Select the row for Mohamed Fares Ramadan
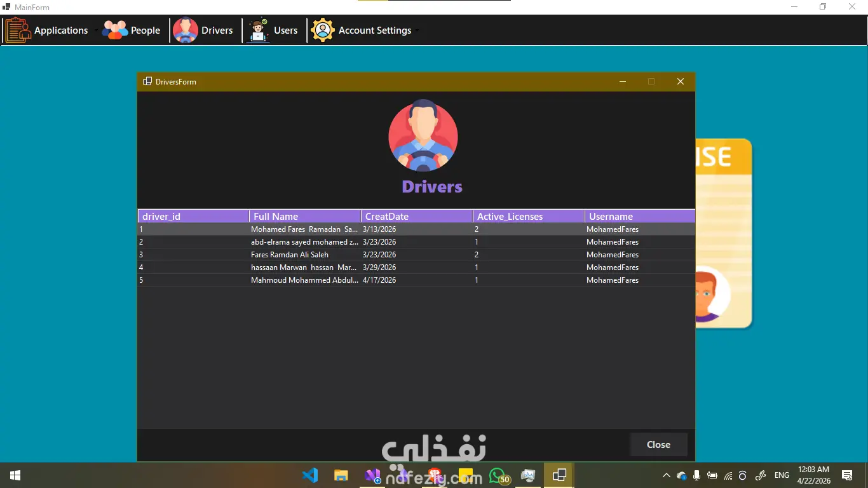Image resolution: width=868 pixels, height=488 pixels. [x=416, y=229]
